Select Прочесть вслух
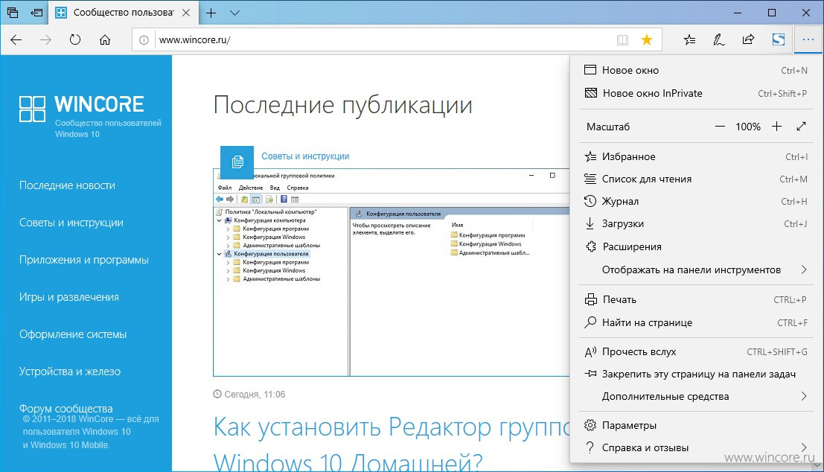This screenshot has width=824, height=472. pyautogui.click(x=696, y=351)
